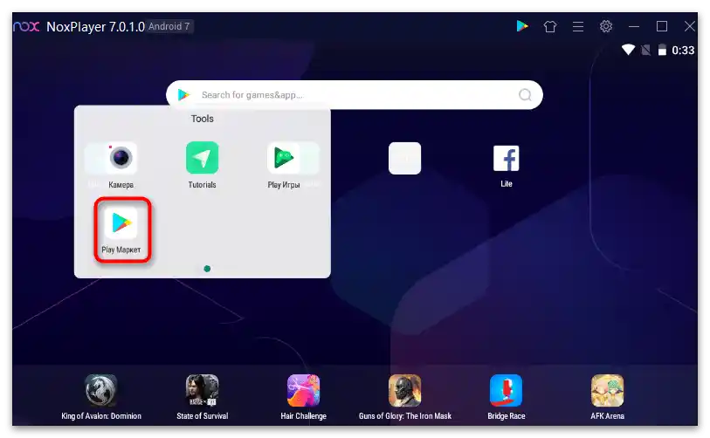
Task: Click the search magnifier icon
Action: (x=525, y=94)
